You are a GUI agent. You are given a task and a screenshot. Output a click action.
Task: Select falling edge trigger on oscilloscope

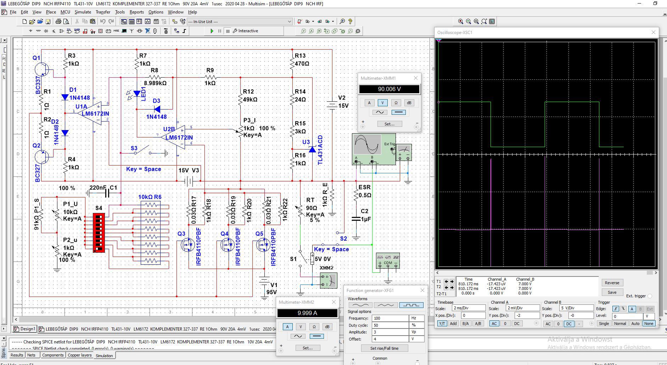tap(623, 309)
